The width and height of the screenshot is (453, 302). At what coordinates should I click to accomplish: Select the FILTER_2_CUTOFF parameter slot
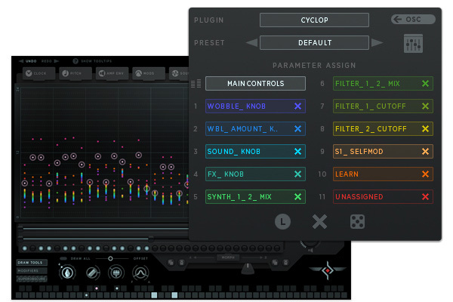pos(383,129)
